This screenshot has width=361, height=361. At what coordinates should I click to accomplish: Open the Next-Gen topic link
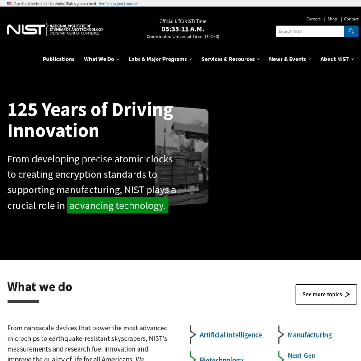point(301,356)
